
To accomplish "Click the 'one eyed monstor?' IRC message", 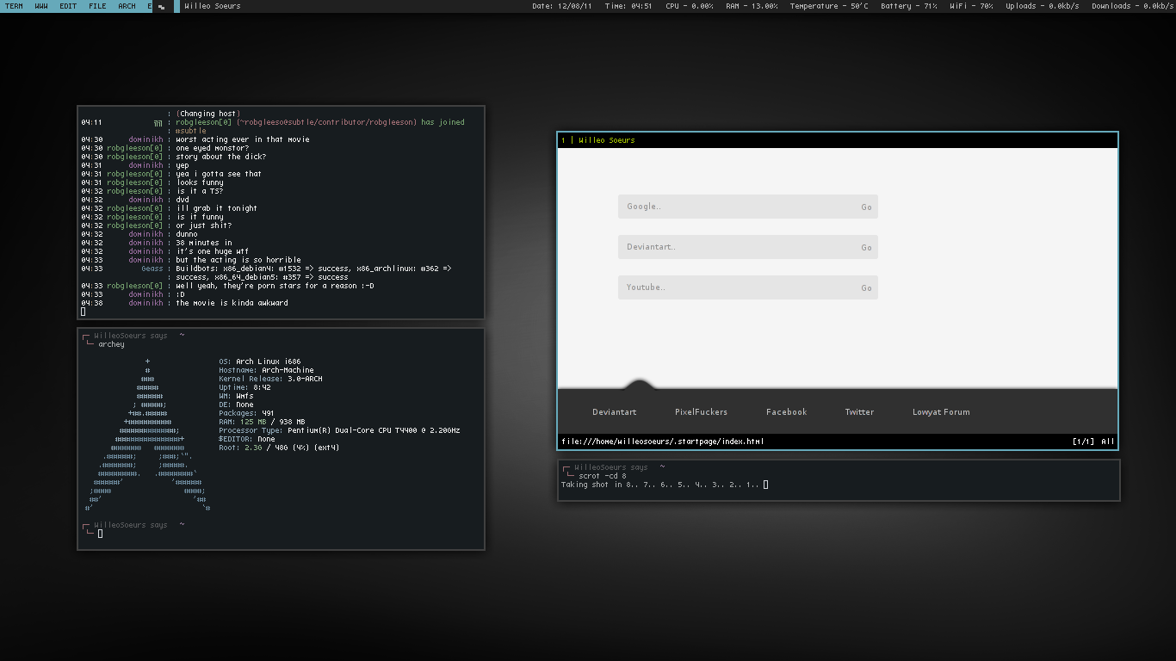I will pos(213,148).
